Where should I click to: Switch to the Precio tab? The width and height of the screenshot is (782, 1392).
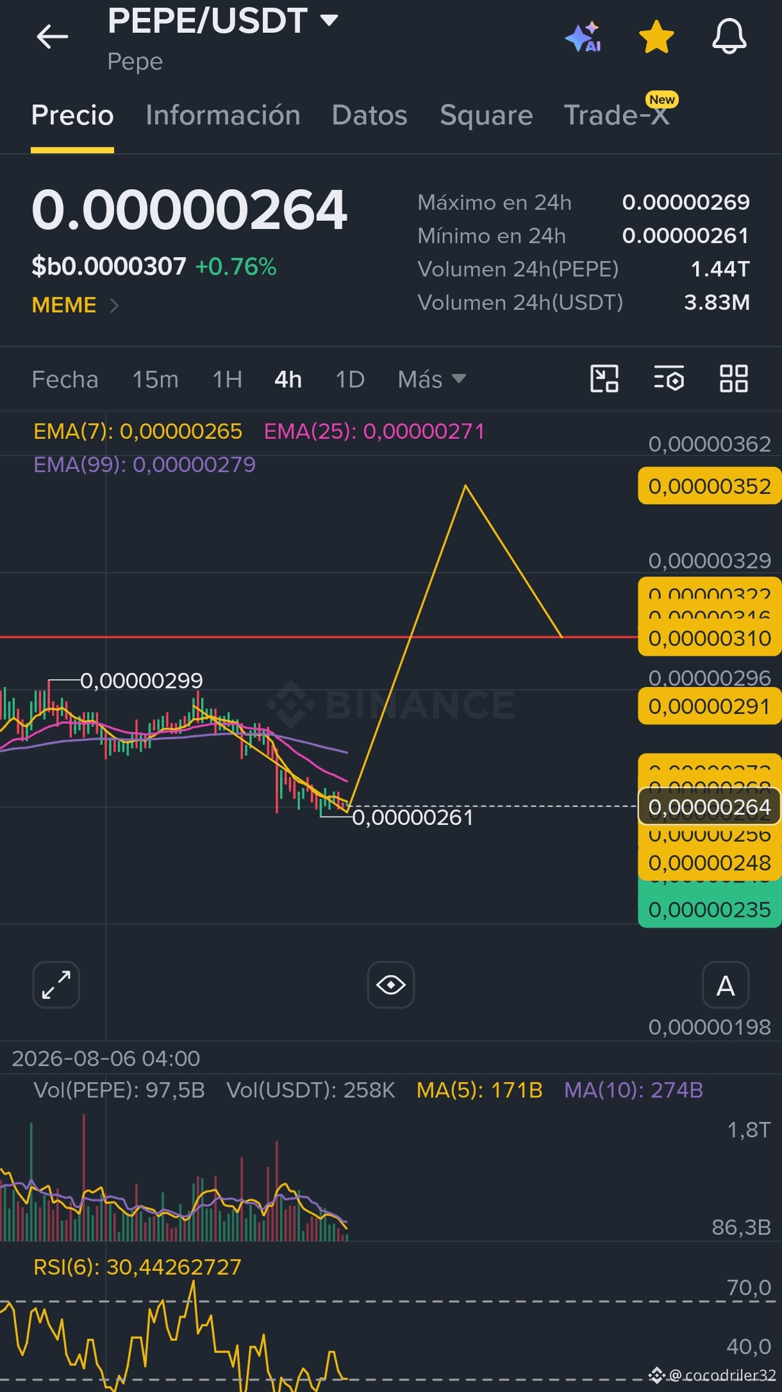pos(72,115)
